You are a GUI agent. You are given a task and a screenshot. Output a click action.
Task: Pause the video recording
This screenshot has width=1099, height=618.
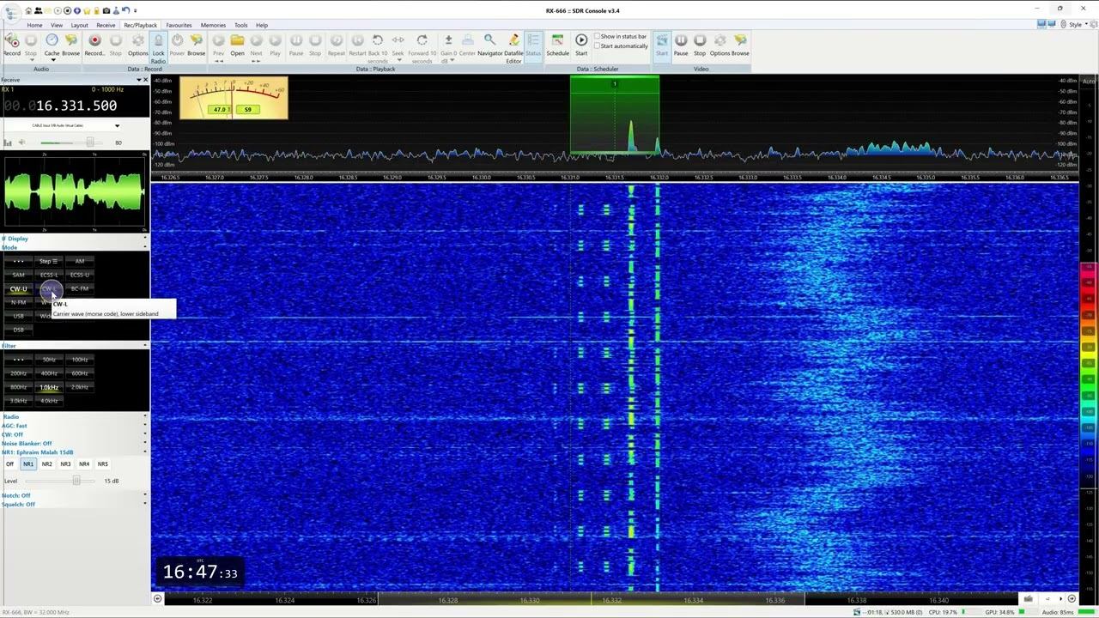click(681, 45)
